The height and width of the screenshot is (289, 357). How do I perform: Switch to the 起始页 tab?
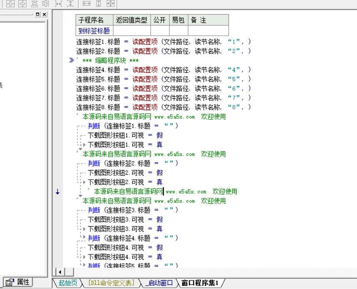point(68,283)
